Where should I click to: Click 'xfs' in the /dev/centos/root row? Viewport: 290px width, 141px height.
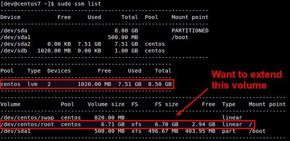(x=136, y=124)
